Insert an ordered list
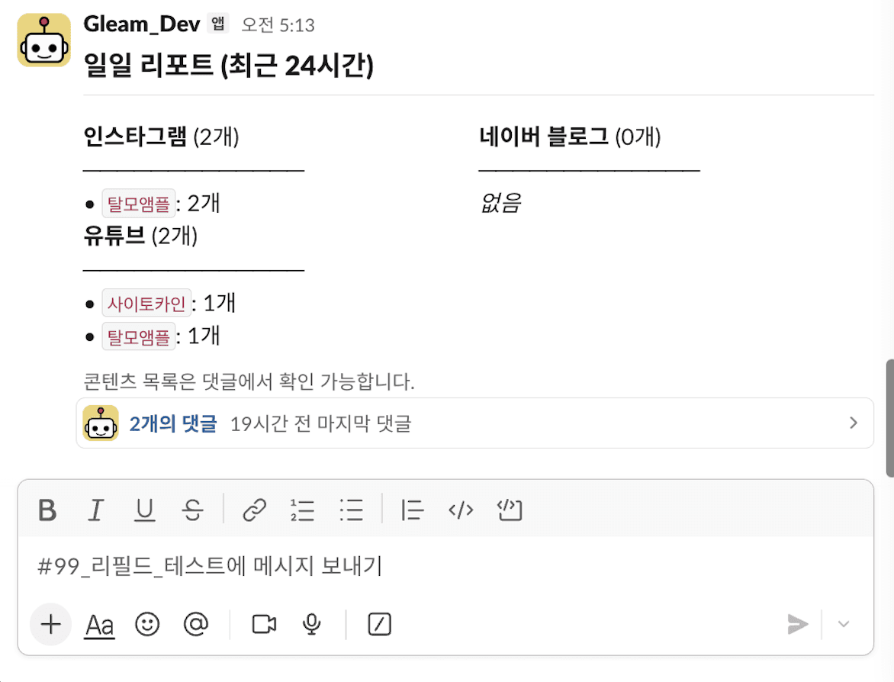 (302, 510)
